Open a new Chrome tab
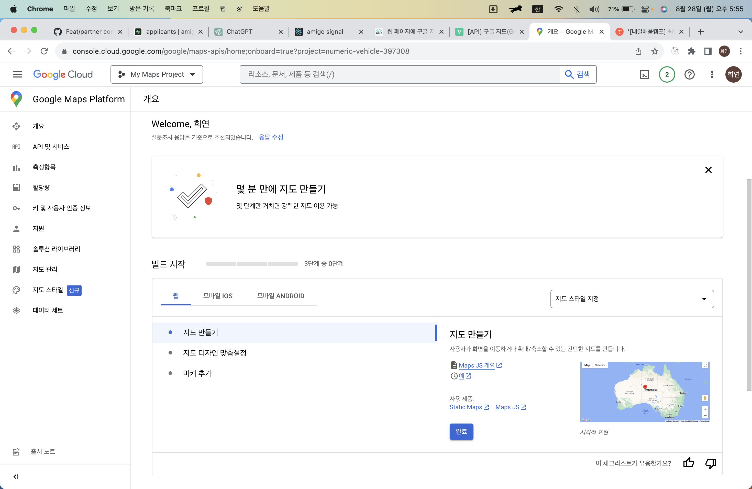Screen dimensions: 752x489 pyautogui.click(x=701, y=32)
